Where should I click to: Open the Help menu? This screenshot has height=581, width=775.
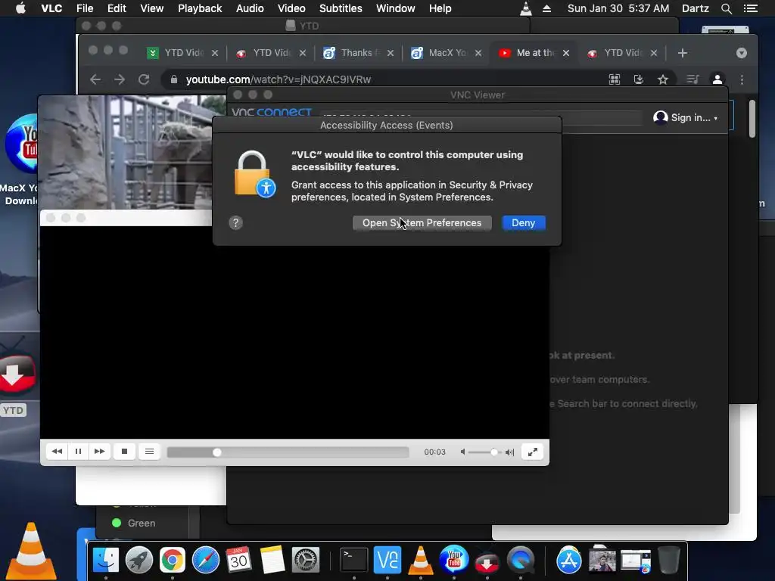(440, 8)
